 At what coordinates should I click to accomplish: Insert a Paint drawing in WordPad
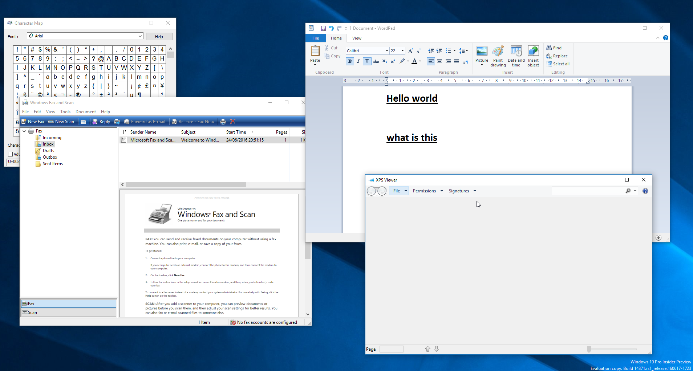click(498, 56)
